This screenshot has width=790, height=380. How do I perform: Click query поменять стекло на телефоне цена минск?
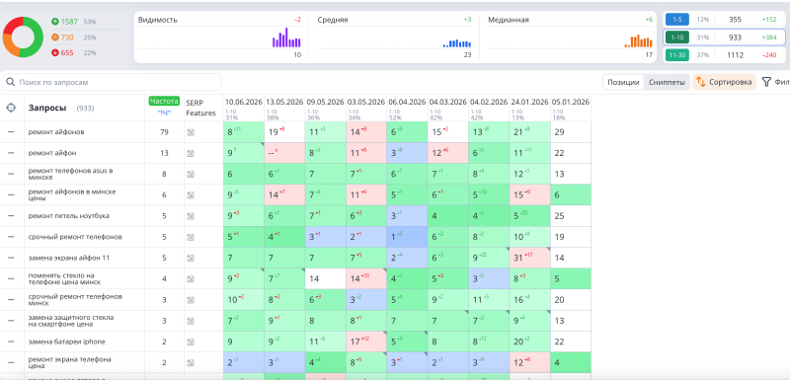tap(64, 279)
